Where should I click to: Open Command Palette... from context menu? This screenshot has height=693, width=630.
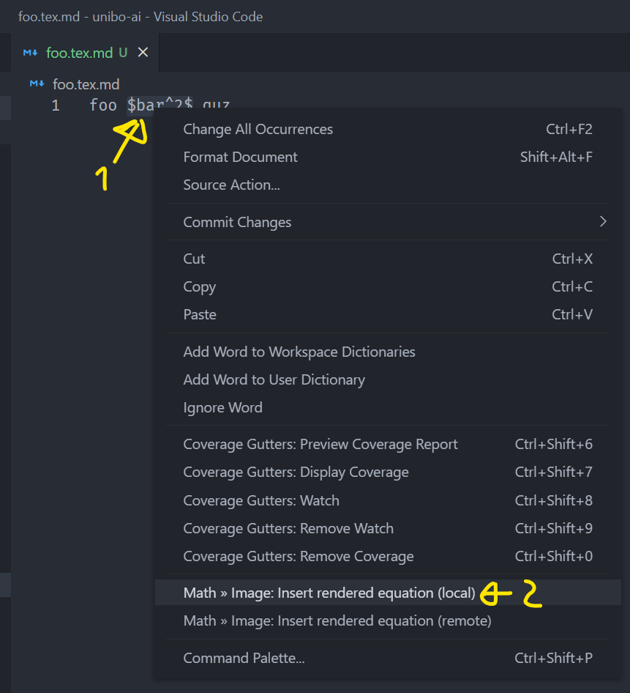coord(388,658)
